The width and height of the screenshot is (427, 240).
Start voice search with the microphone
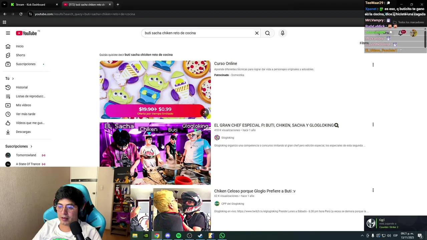[x=283, y=33]
